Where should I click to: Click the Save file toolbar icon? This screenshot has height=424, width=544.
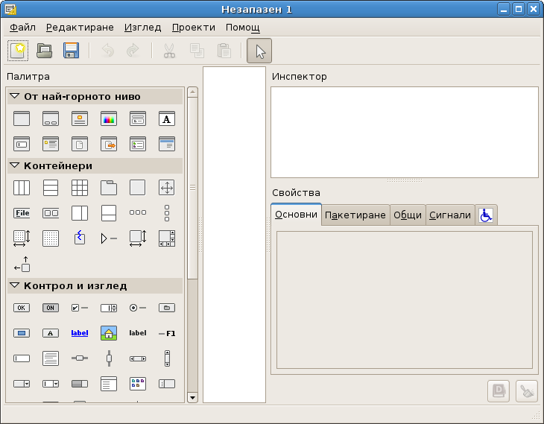coord(71,51)
